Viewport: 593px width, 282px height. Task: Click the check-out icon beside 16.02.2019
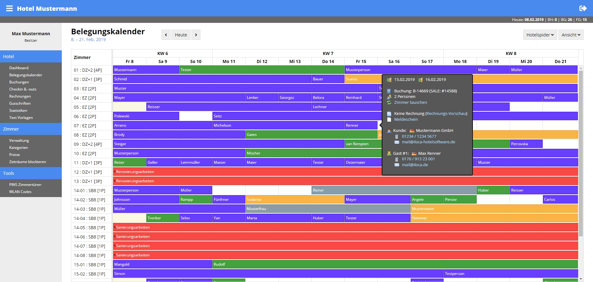(x=420, y=80)
